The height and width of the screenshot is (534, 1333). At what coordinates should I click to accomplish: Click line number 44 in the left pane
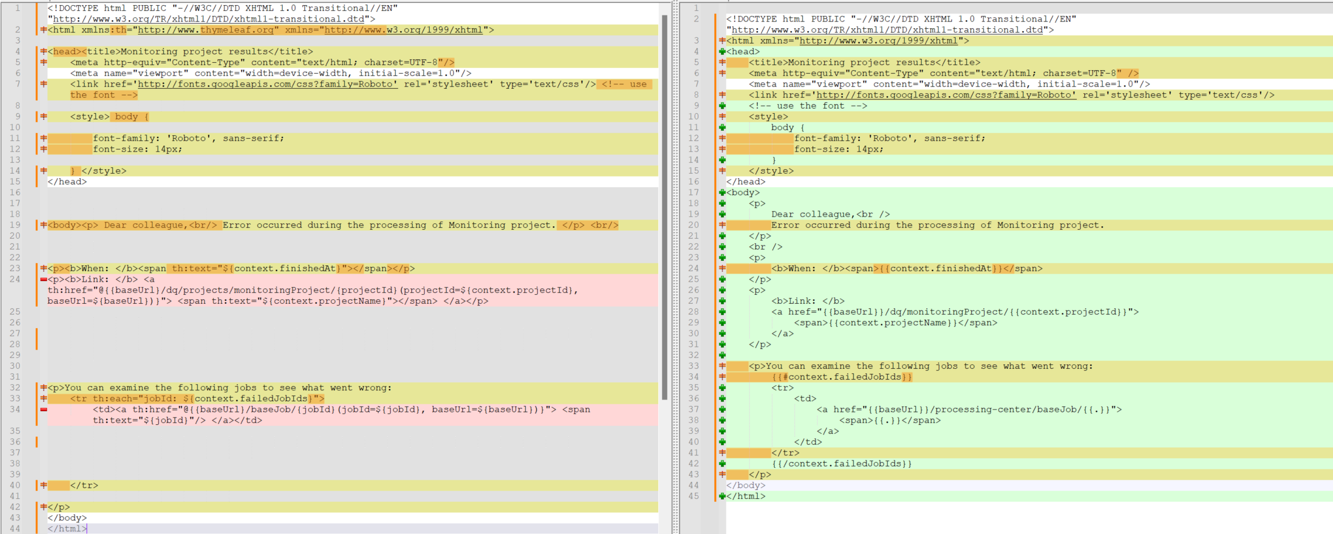15,529
